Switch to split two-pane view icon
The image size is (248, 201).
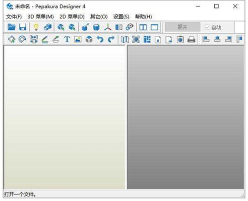click(x=143, y=27)
